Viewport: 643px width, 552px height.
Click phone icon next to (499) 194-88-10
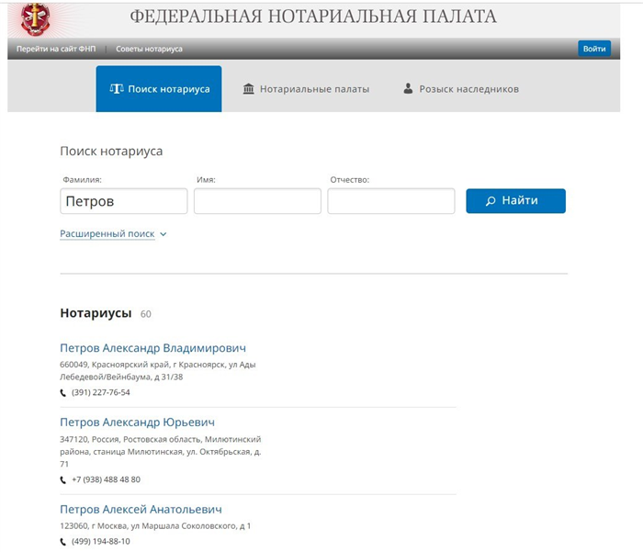click(x=63, y=542)
